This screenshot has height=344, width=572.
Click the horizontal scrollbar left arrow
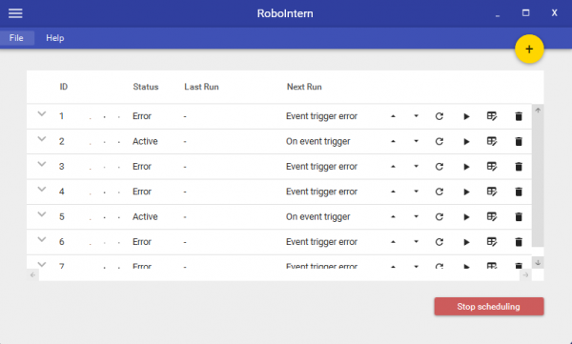[x=32, y=275]
